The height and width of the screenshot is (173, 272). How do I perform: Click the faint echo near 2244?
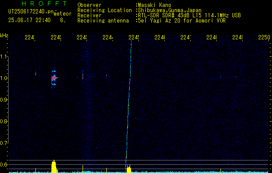[106, 75]
